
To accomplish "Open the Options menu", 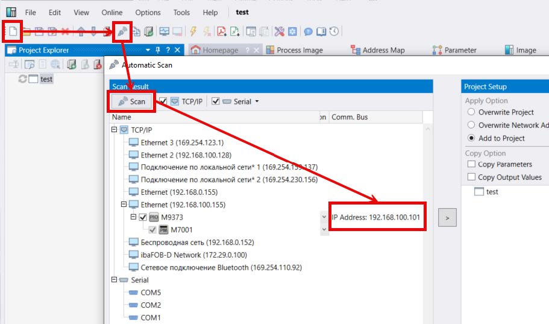I will tap(148, 12).
